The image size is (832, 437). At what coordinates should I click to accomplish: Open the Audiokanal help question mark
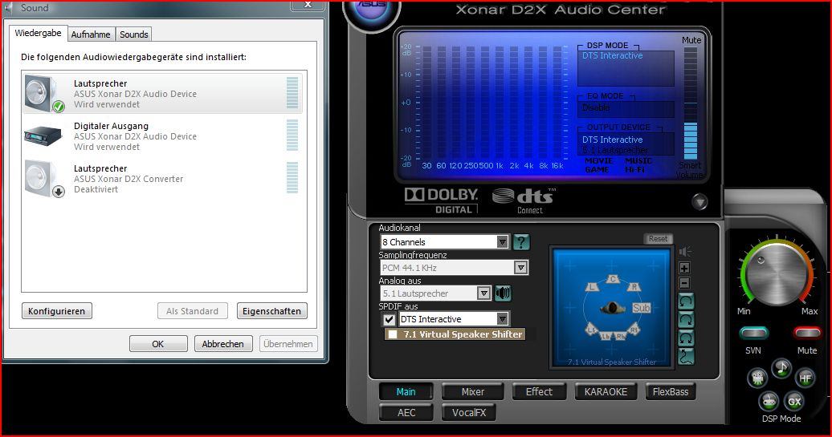(x=521, y=242)
